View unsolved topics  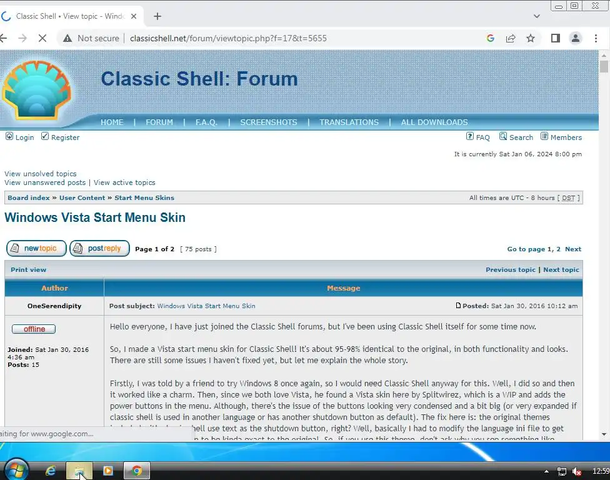point(41,174)
